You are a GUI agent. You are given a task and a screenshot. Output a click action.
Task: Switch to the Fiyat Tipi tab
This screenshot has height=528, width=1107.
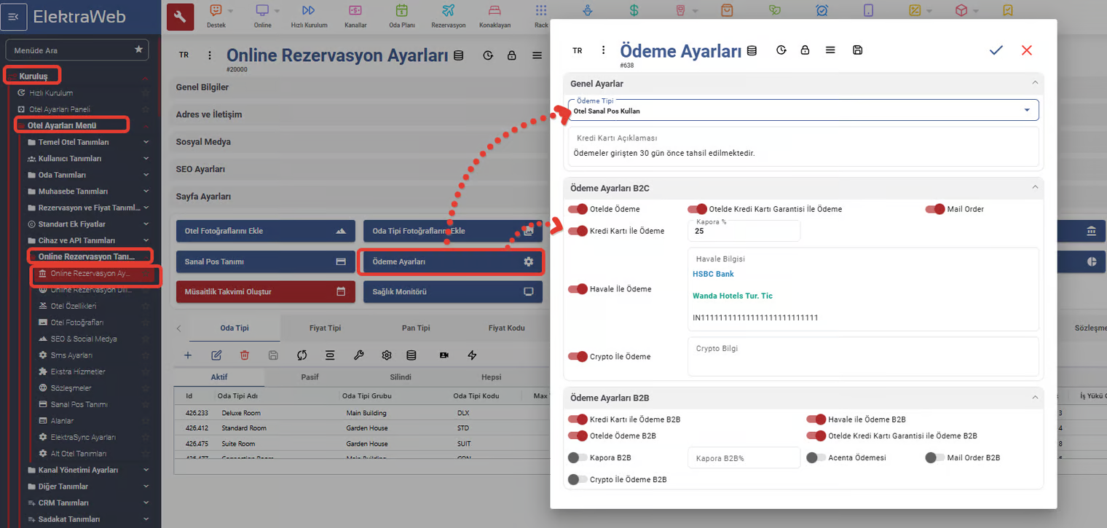(x=325, y=328)
